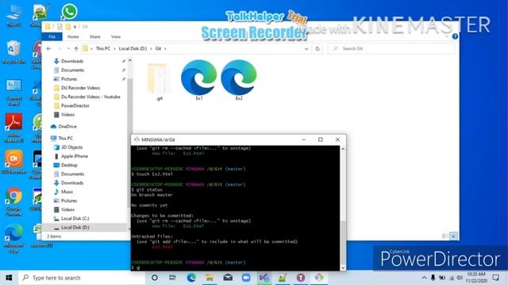Switch to Details view in status bar
This screenshot has width=508, height=285.
445,236
